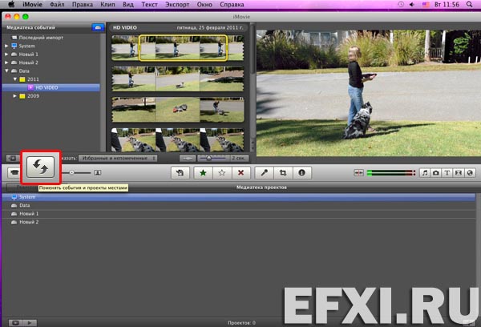Screen dimensions: 481x327
Task: Select the 2009 folder row
Action: click(51, 96)
